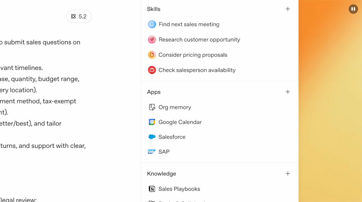Add a new skill with plus button
362x202 pixels.
(287, 9)
